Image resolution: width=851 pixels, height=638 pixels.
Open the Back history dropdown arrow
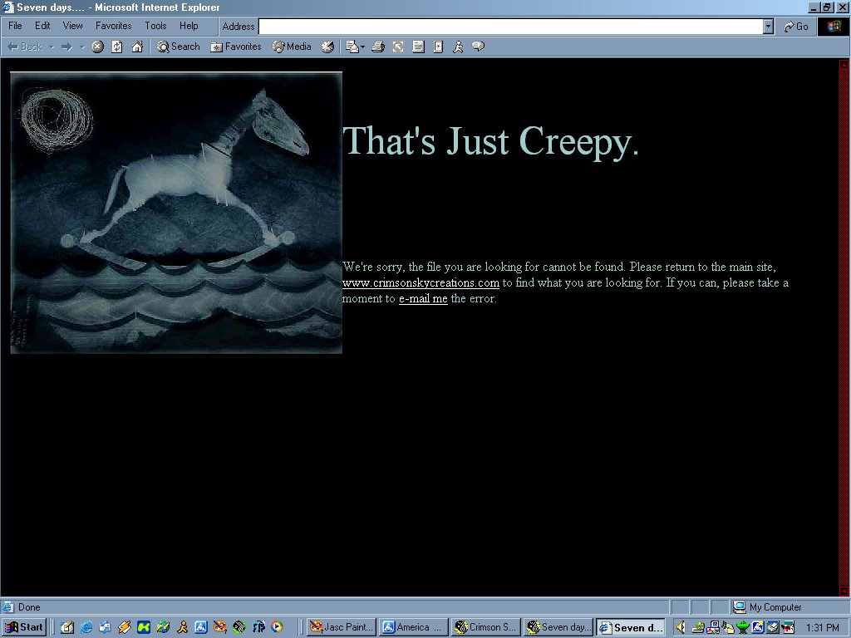[x=52, y=47]
